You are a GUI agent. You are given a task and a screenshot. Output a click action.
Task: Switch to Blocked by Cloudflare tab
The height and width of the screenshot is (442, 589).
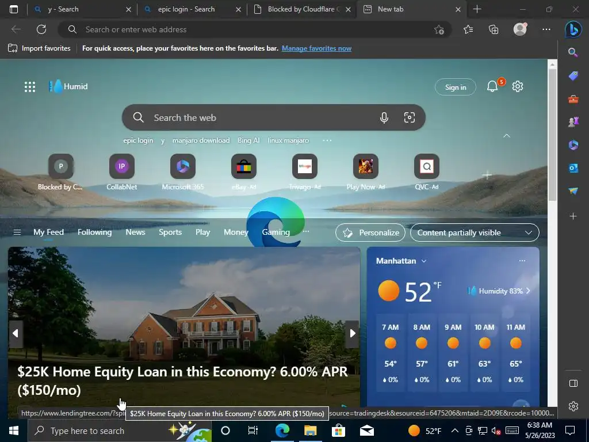coord(302,9)
